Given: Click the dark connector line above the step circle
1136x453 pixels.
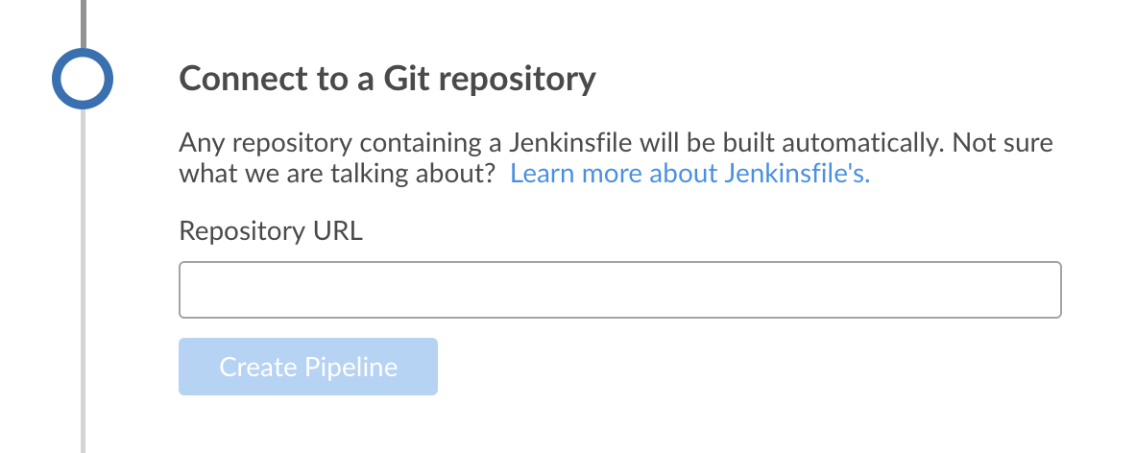Looking at the screenshot, I should (83, 21).
